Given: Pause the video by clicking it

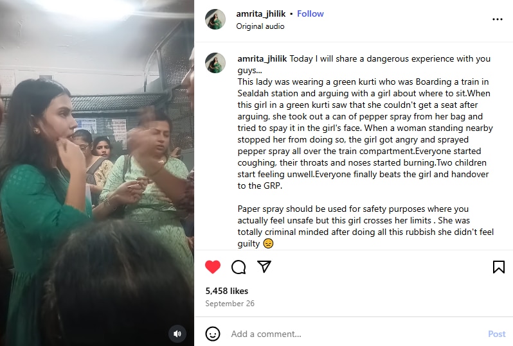Looking at the screenshot, I should point(97,173).
